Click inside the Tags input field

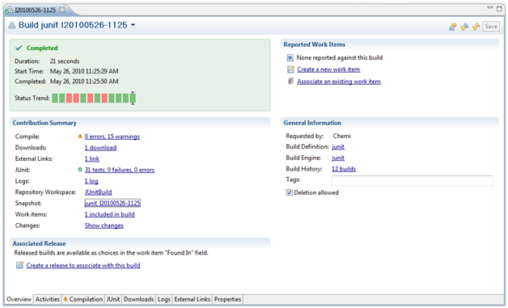click(412, 180)
